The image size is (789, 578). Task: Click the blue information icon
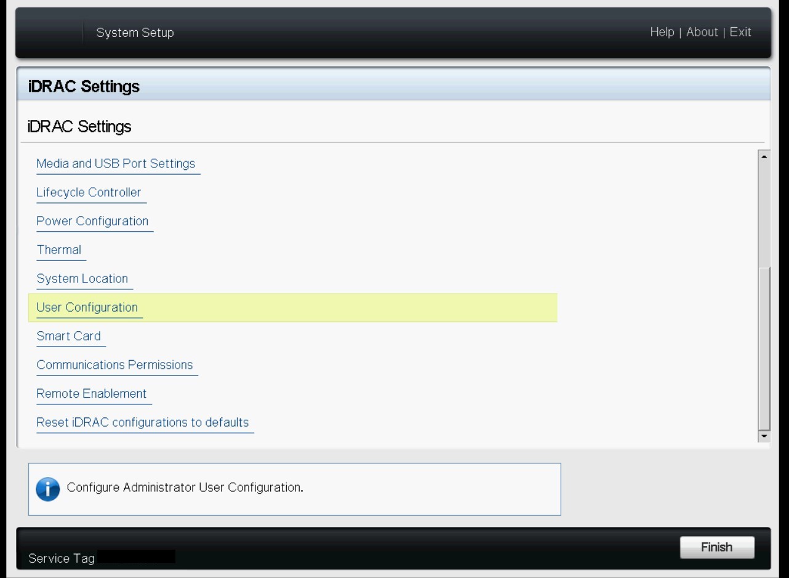pos(48,489)
